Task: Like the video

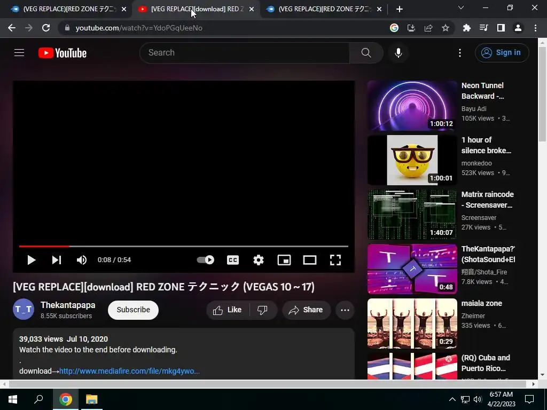Action: [228, 310]
